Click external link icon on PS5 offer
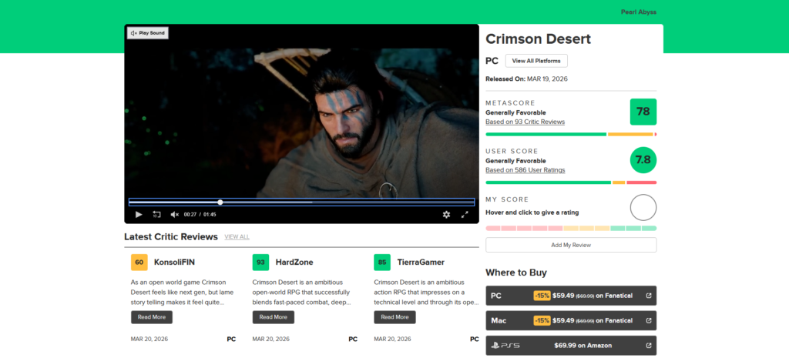Viewport: 789px width, 358px height. (x=649, y=346)
